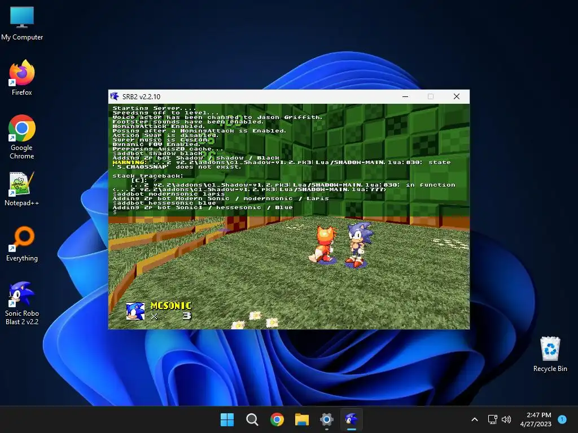Image resolution: width=578 pixels, height=433 pixels.
Task: Click the 'stack traceback:' console line
Action: (148, 176)
